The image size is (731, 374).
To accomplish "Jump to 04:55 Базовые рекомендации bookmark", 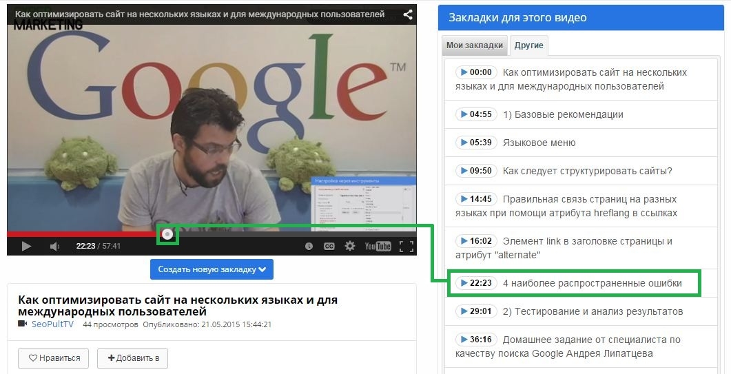I will click(x=476, y=114).
